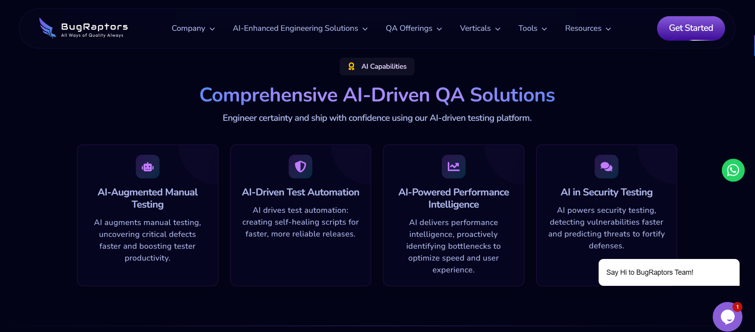Image resolution: width=755 pixels, height=332 pixels.
Task: Click 'Comprehensive AI-Driven QA Solutions' heading
Action: (377, 95)
